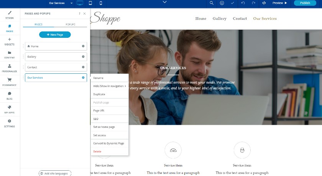Viewport: 322px width, 176px height.
Task: Open the developer mode code icon
Action: [264, 3]
